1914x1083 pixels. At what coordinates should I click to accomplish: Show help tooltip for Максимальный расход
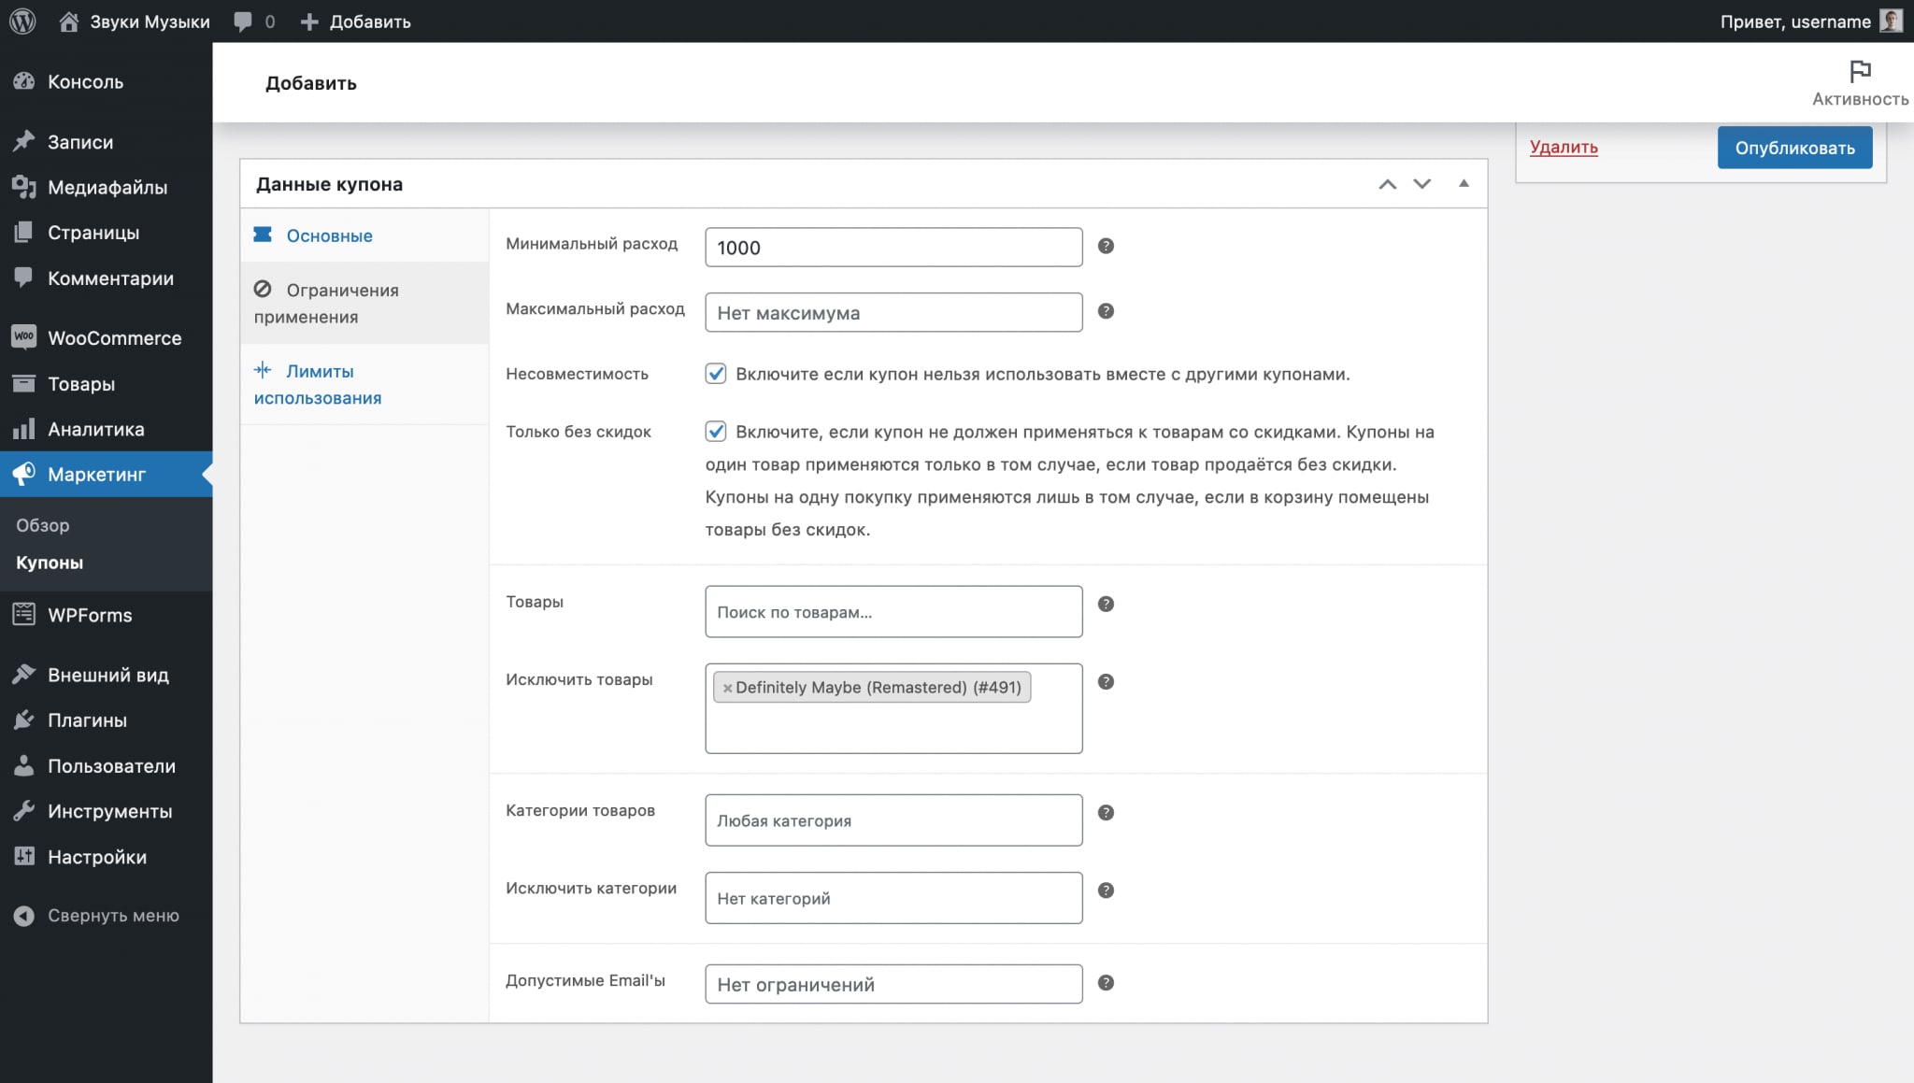pyautogui.click(x=1106, y=311)
